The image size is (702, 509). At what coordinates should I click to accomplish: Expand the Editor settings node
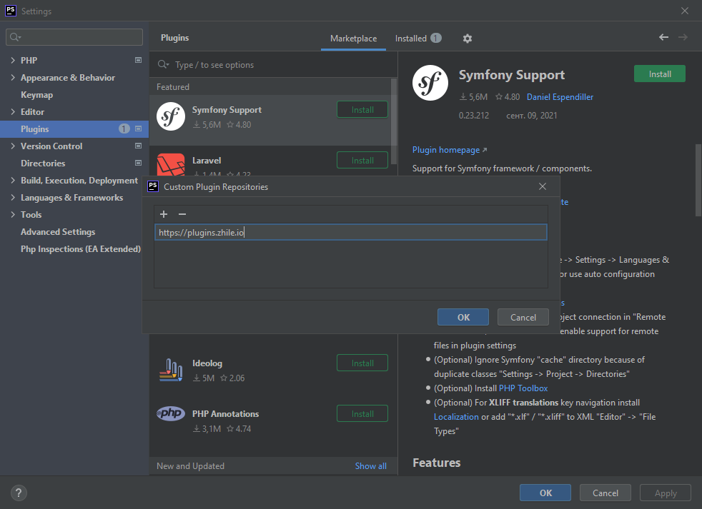click(13, 112)
